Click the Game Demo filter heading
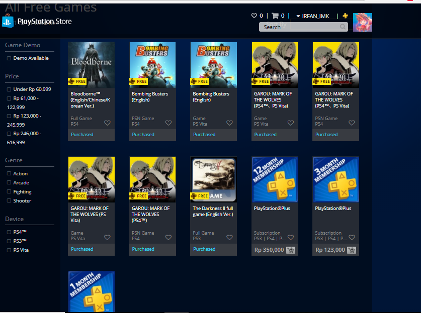The image size is (421, 313). (23, 45)
